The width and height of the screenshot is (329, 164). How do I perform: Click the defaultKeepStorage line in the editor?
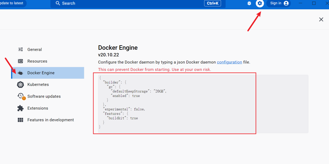point(139,91)
